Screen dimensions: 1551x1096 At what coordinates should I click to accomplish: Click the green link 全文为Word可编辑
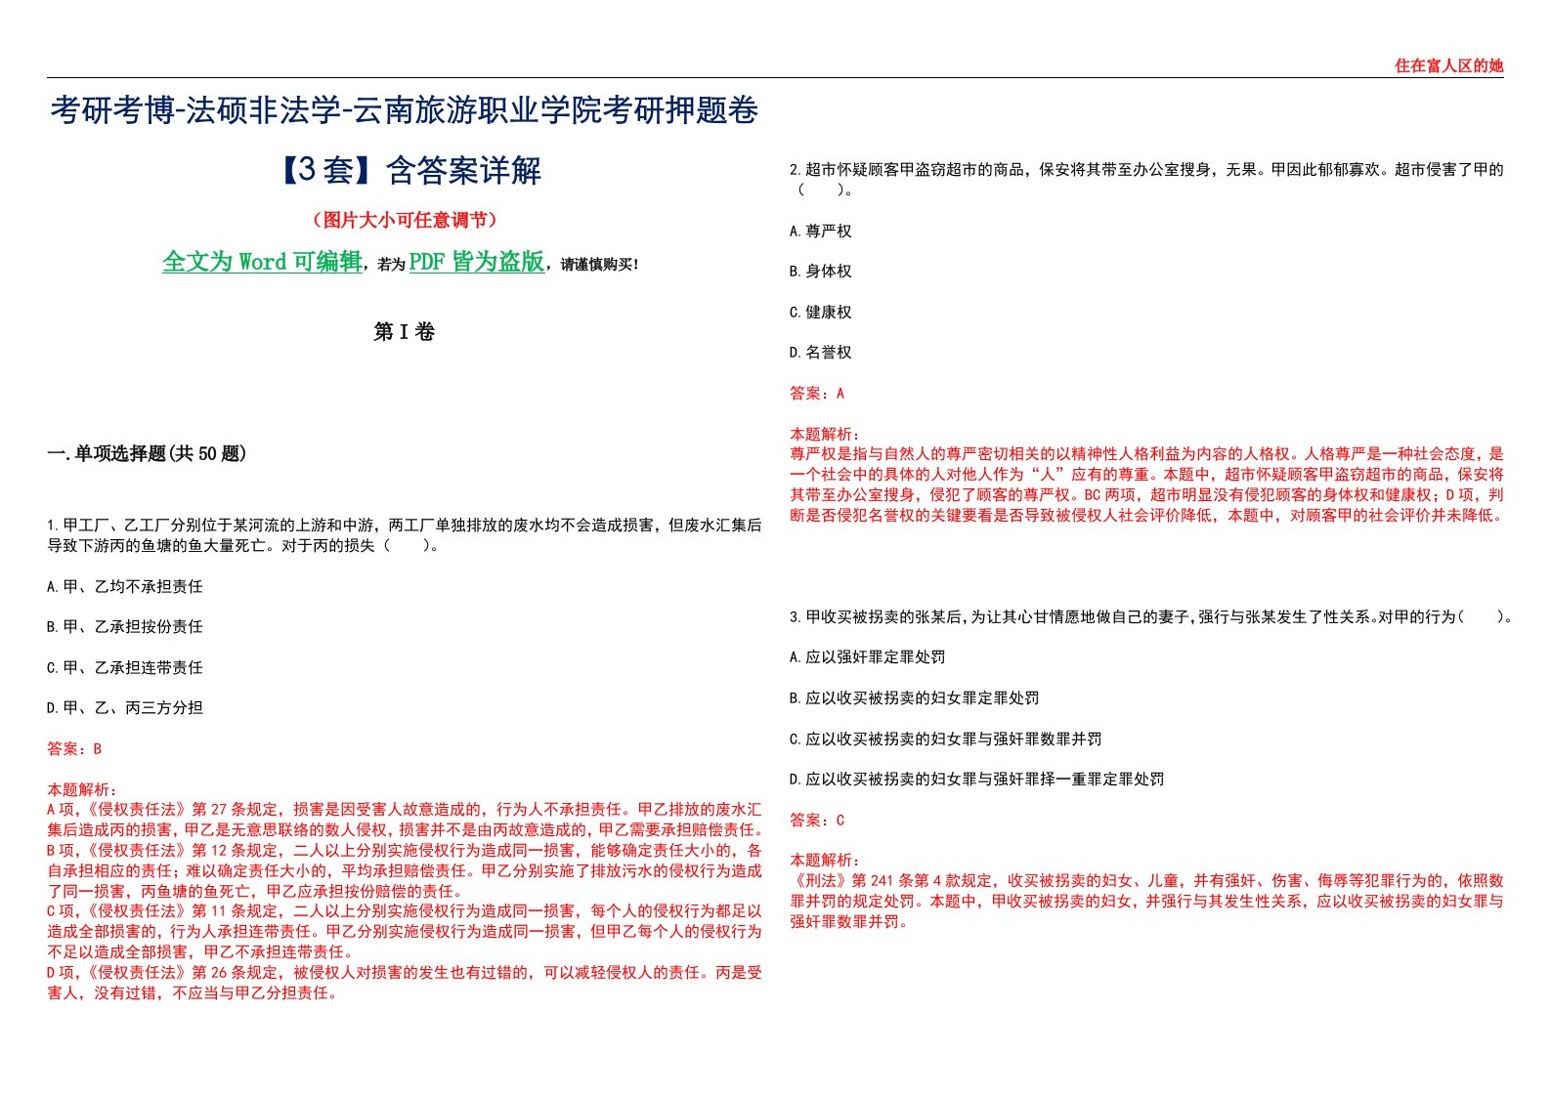[x=262, y=262]
